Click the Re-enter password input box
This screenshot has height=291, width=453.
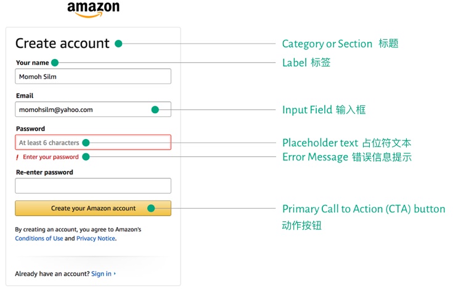tap(92, 186)
